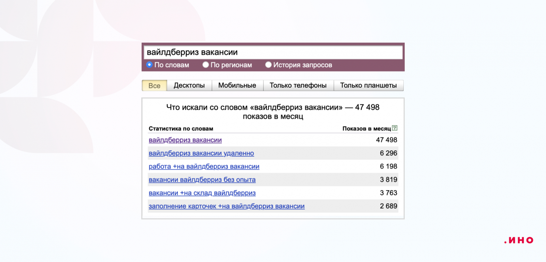Select the По регионам radio button
The height and width of the screenshot is (262, 546).
205,65
